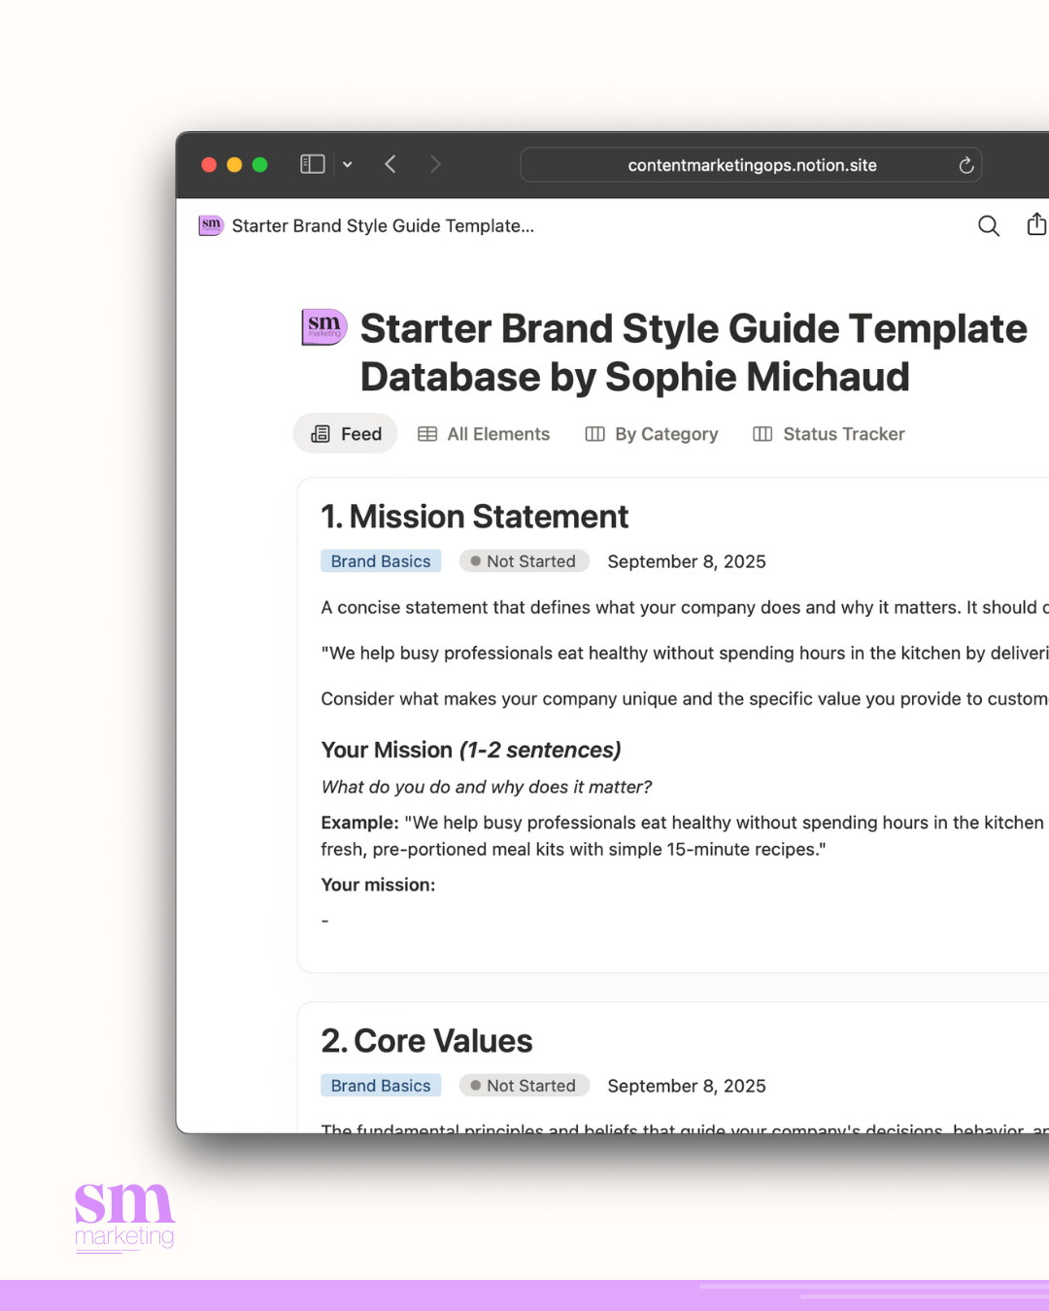Click the Starter Brand Style Guide Template breadcrumb
The height and width of the screenshot is (1311, 1049).
click(383, 226)
